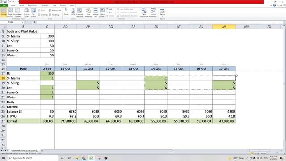This screenshot has width=286, height=161.
Task: Select Balance LE cell 6780
Action: click(x=66, y=111)
